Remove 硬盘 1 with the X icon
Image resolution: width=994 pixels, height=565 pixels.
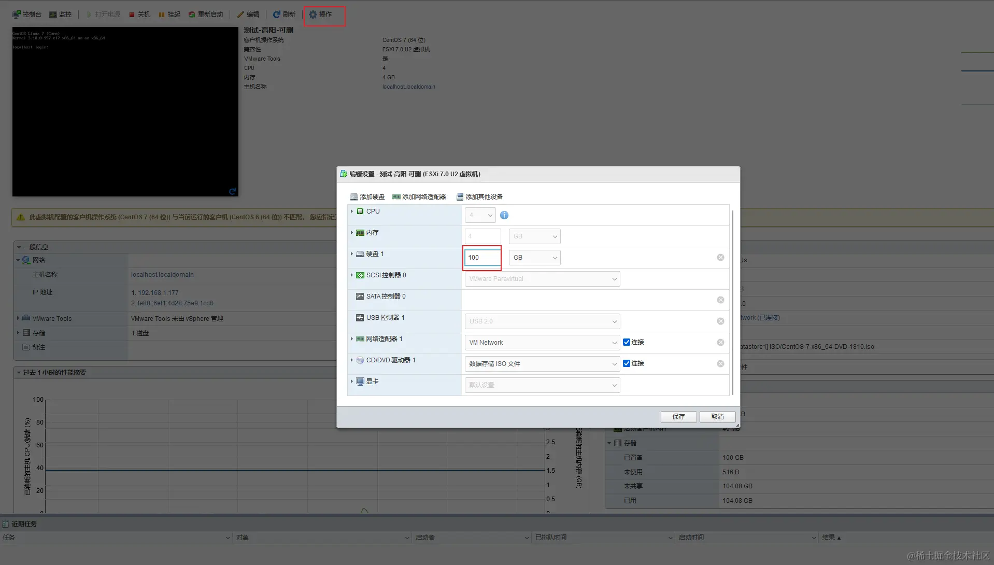tap(720, 258)
